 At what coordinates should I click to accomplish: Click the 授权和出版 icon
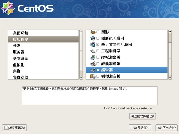(x=93, y=57)
